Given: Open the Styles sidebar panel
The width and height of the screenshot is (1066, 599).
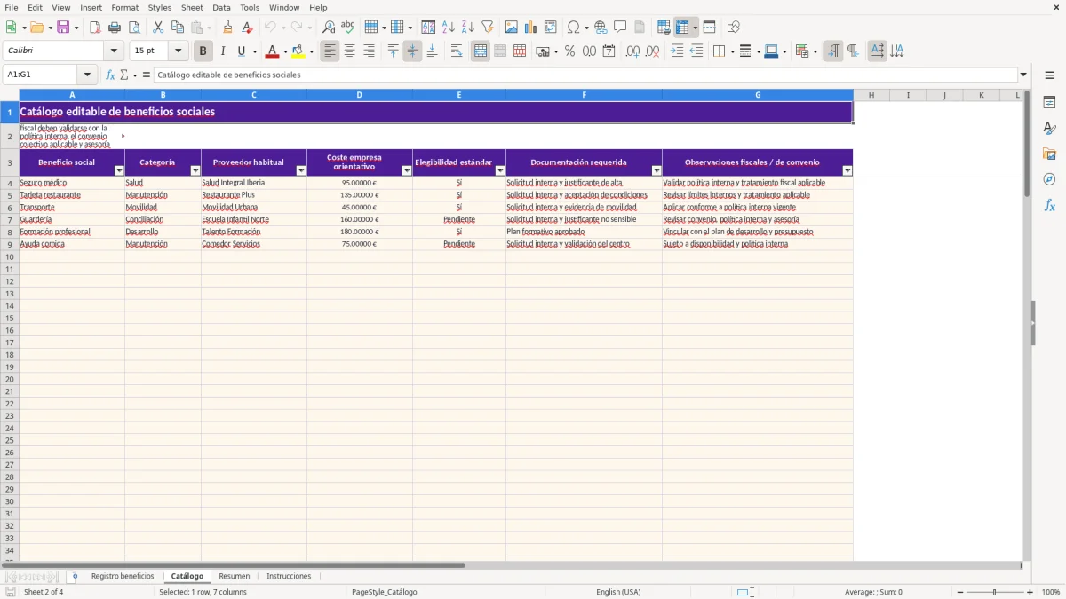Looking at the screenshot, I should (1049, 129).
